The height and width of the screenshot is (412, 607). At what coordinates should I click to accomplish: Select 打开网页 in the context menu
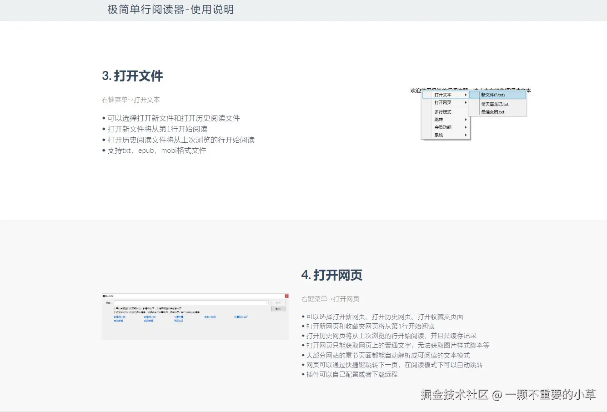pyautogui.click(x=445, y=102)
